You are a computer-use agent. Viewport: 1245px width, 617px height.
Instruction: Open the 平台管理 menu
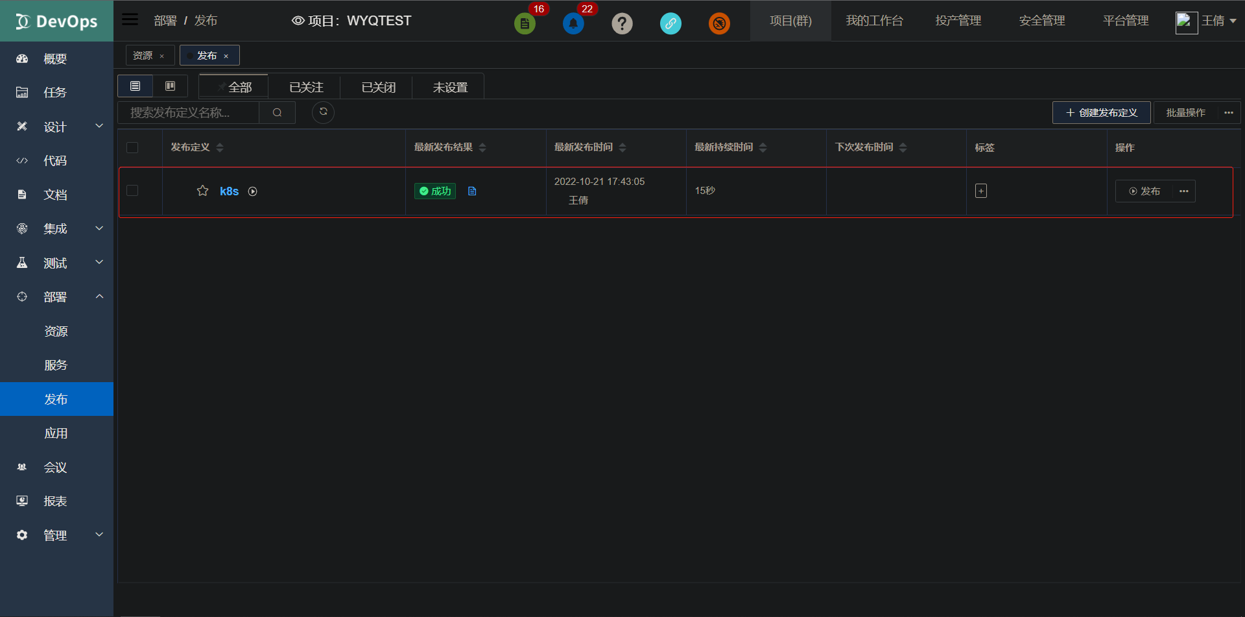tap(1124, 21)
